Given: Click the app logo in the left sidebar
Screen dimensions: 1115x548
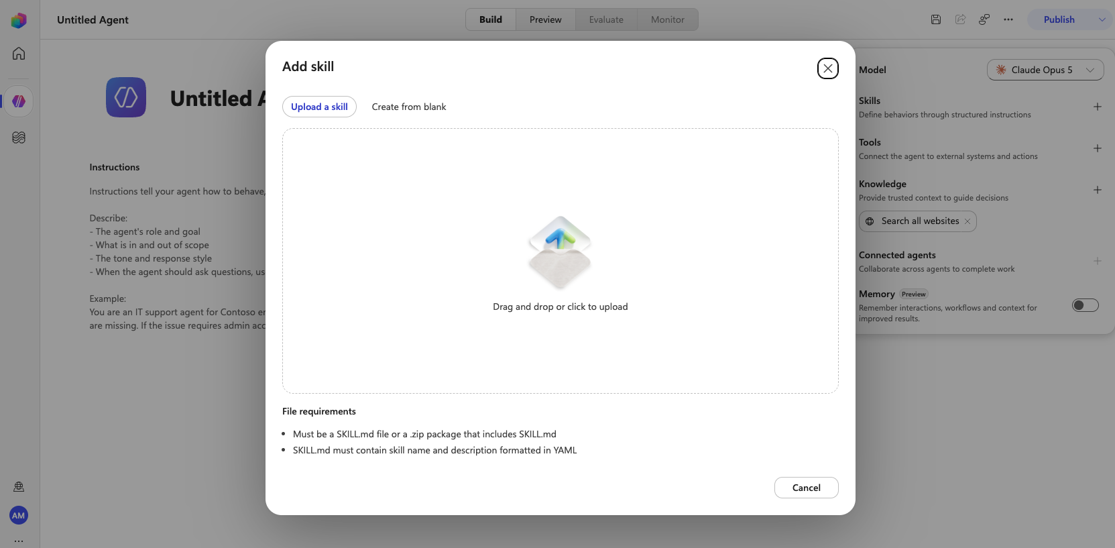Looking at the screenshot, I should pyautogui.click(x=19, y=20).
